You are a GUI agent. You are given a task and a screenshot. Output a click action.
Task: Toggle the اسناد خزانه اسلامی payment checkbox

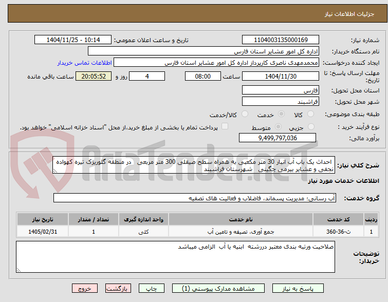pyautogui.click(x=225, y=126)
